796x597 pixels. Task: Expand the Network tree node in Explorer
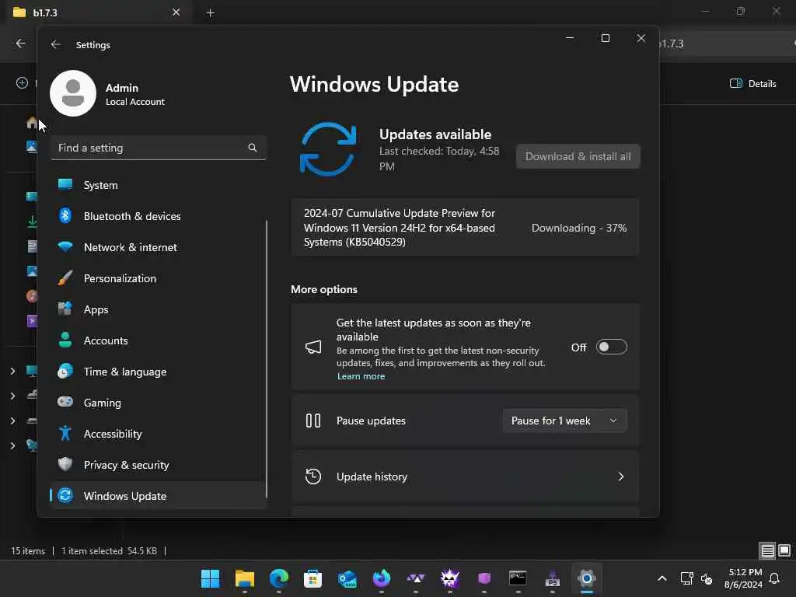click(12, 445)
